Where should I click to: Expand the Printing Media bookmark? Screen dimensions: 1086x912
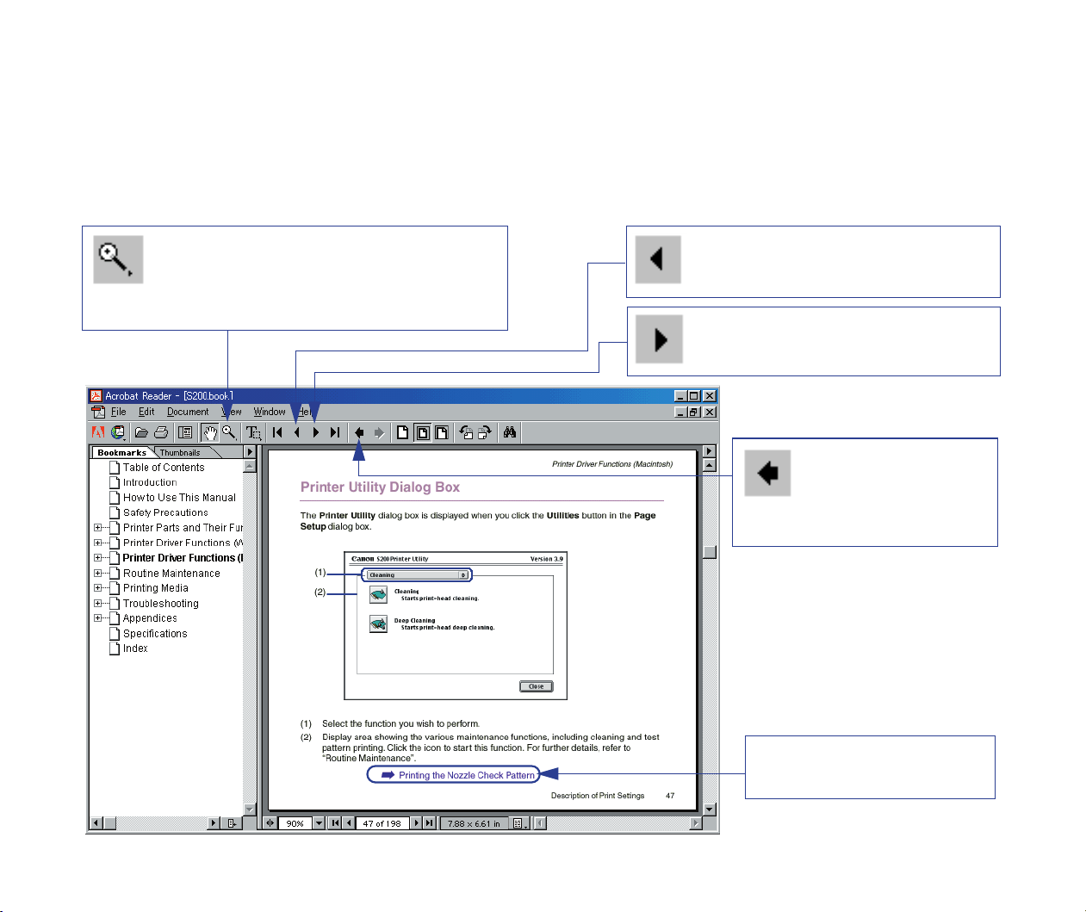coord(97,588)
